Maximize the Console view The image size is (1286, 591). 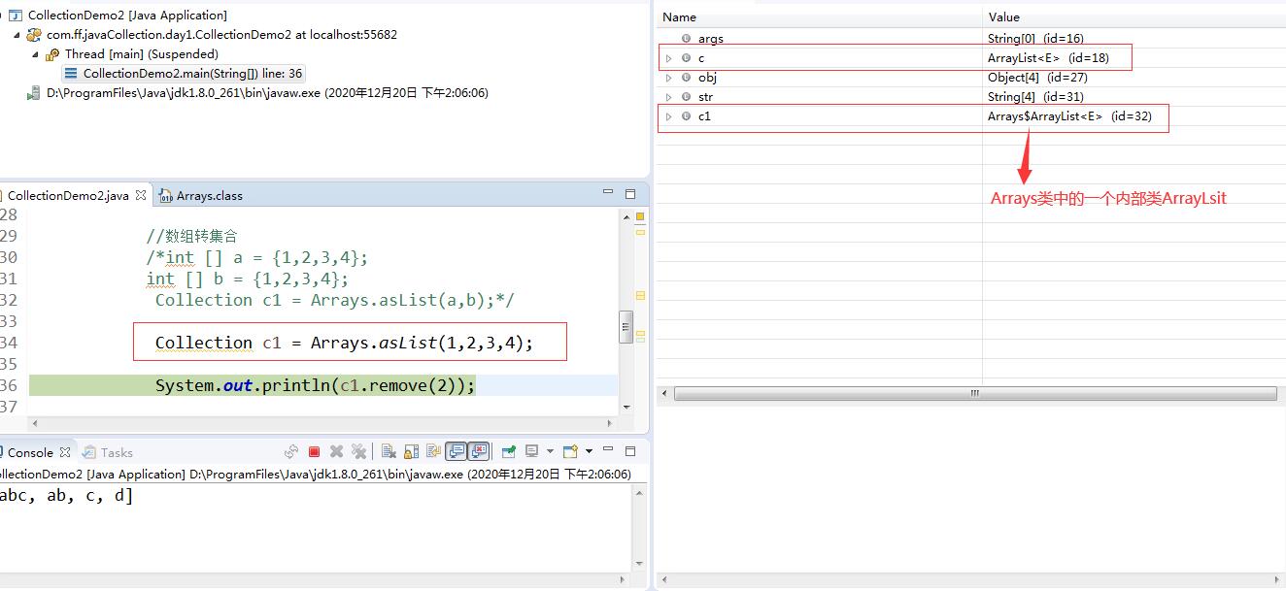pyautogui.click(x=630, y=451)
